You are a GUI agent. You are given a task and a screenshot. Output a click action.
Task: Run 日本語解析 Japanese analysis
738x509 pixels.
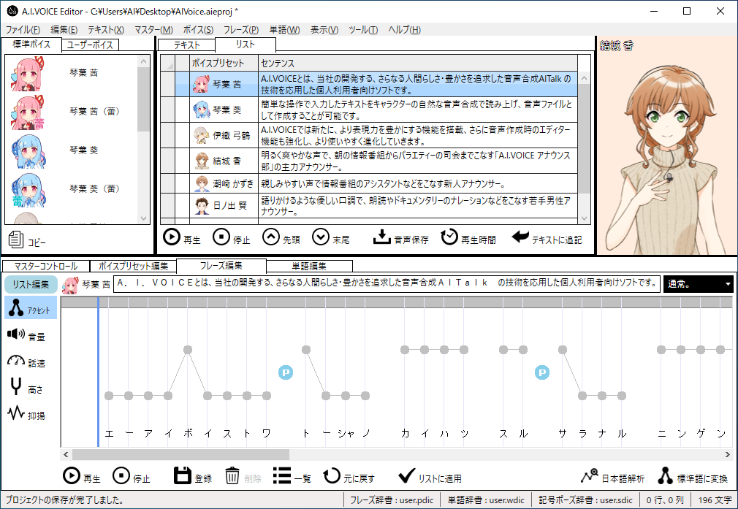tap(612, 476)
